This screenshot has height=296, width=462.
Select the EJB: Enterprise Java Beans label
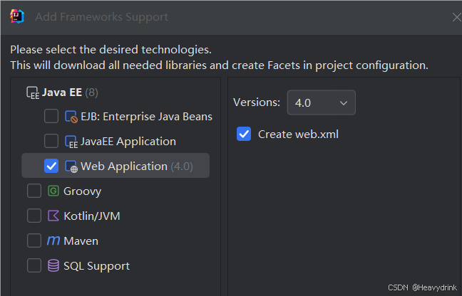(x=146, y=117)
